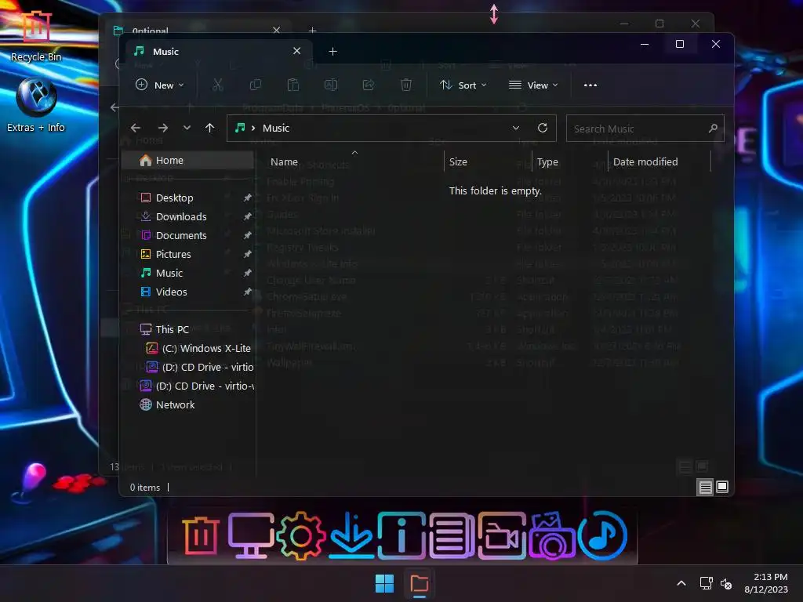803x602 pixels.
Task: Open the View dropdown
Action: coord(532,85)
